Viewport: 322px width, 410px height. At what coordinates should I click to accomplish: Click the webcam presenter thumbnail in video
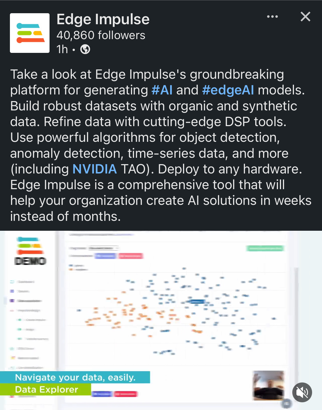click(x=268, y=385)
